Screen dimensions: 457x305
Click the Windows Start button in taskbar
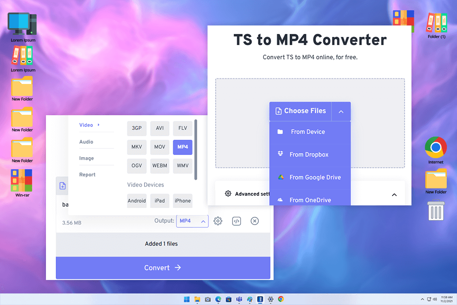(187, 299)
